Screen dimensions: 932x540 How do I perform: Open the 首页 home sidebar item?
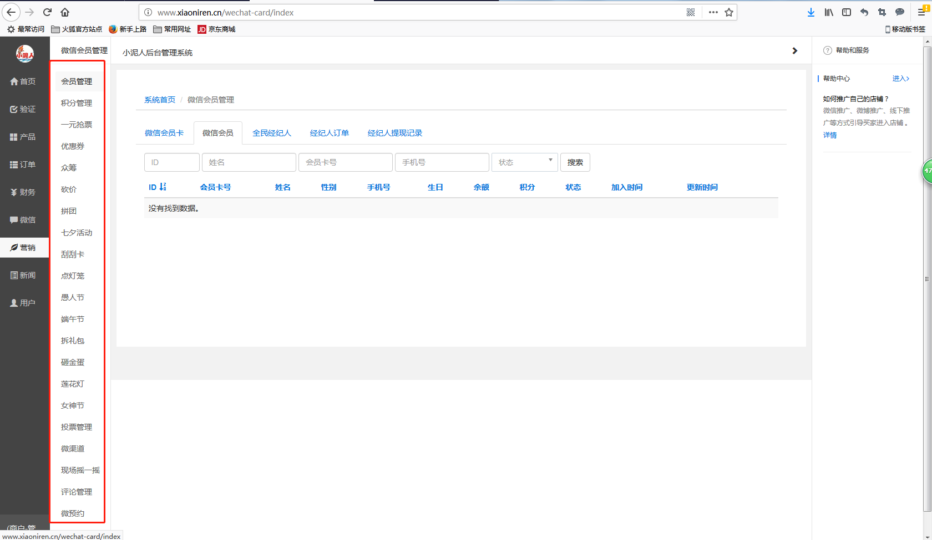pos(23,81)
